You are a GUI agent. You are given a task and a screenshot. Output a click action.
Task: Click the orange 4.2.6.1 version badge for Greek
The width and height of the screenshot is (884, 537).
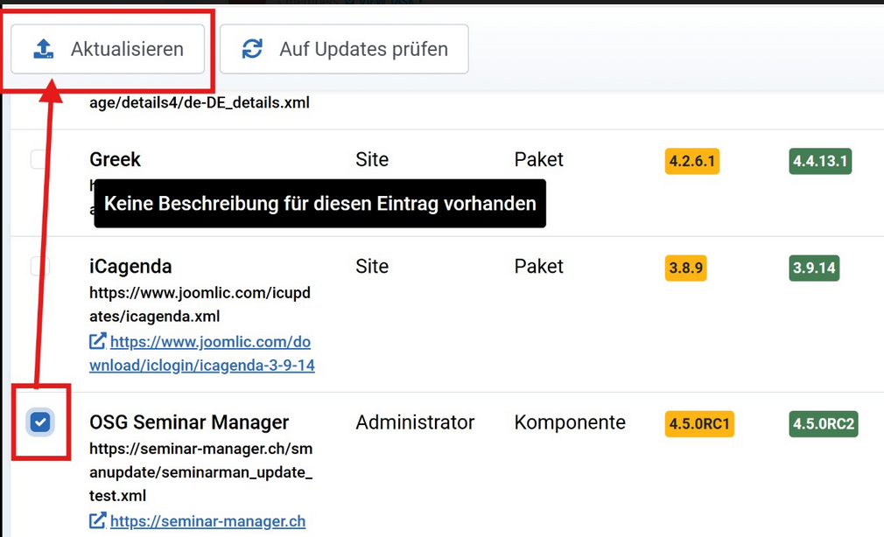tap(691, 161)
